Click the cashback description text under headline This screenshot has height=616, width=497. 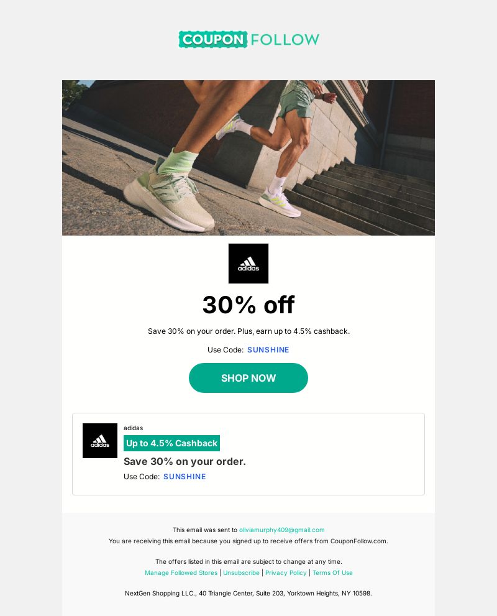coord(248,331)
